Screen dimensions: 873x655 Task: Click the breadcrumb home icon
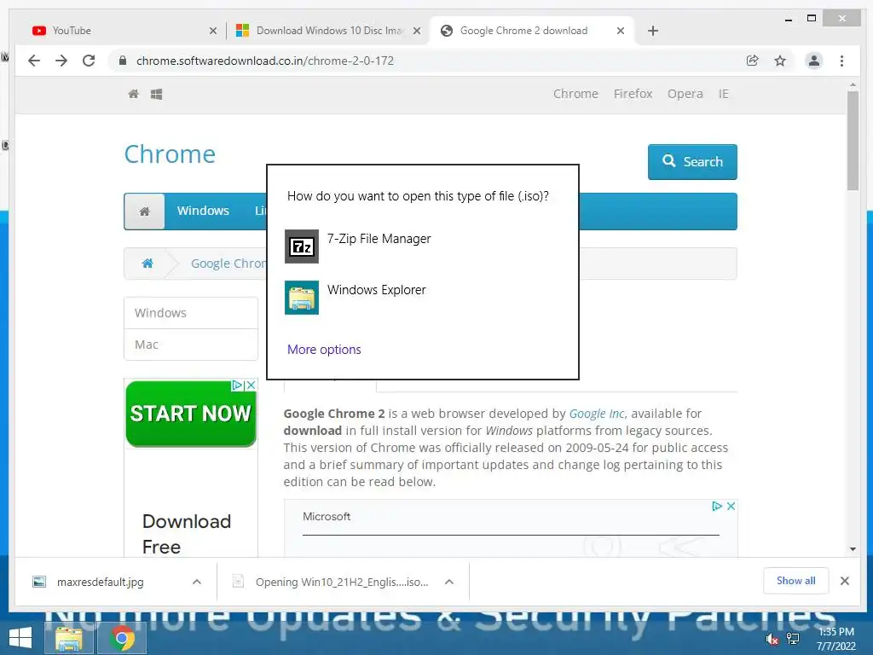point(147,263)
